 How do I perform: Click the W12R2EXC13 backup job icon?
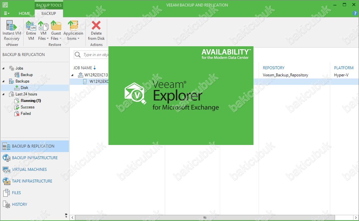80,75
